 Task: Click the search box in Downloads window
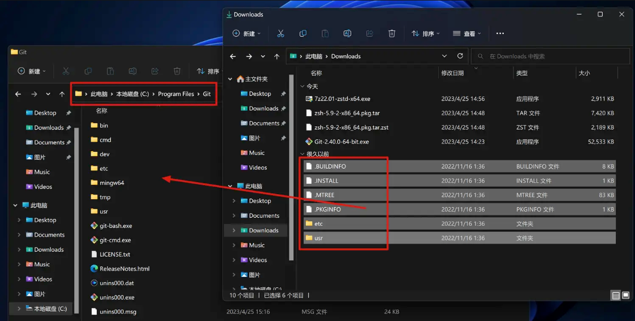click(x=551, y=56)
